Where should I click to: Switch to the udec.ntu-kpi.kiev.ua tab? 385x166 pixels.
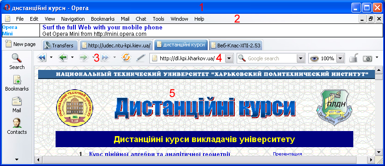pyautogui.click(x=116, y=45)
